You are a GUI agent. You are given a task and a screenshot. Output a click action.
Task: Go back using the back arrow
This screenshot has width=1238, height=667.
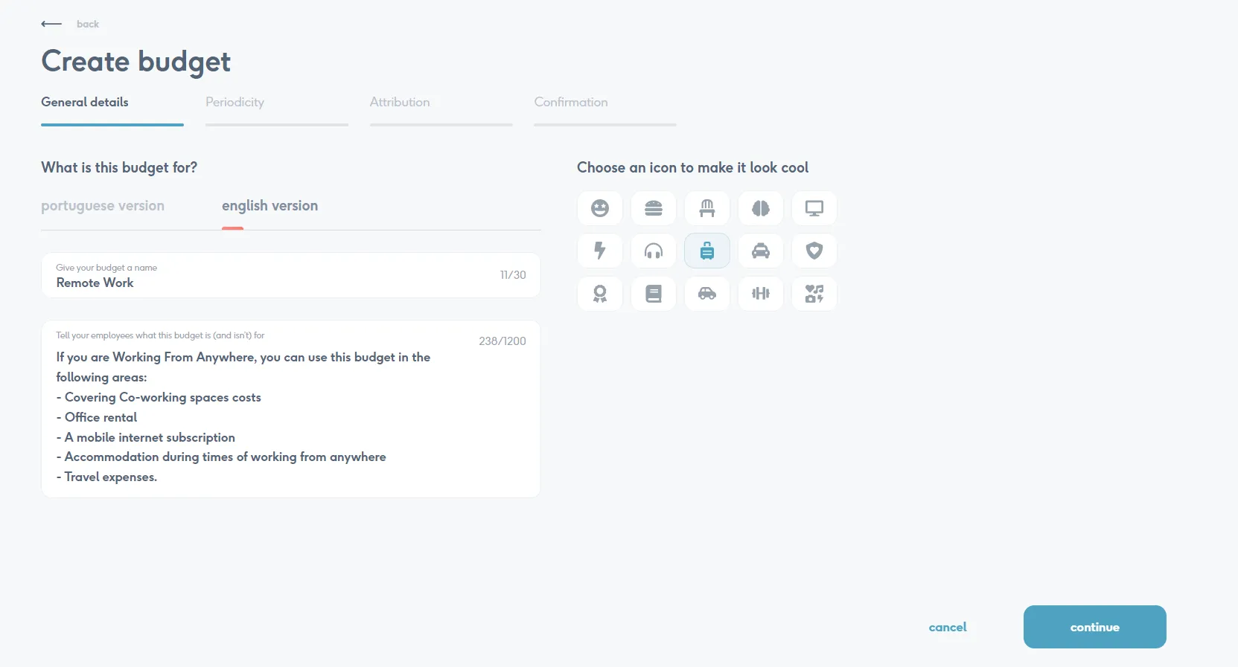(x=52, y=24)
